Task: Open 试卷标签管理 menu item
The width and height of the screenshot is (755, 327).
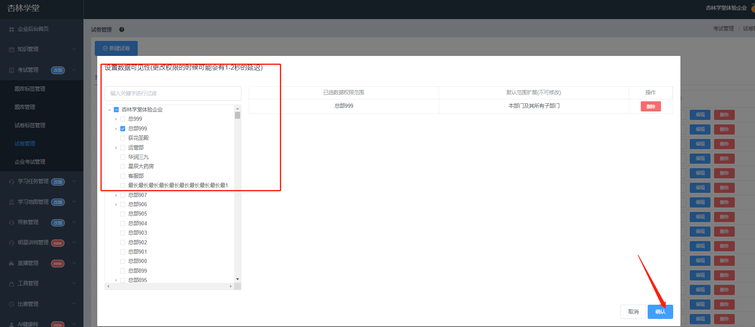Action: (x=30, y=125)
